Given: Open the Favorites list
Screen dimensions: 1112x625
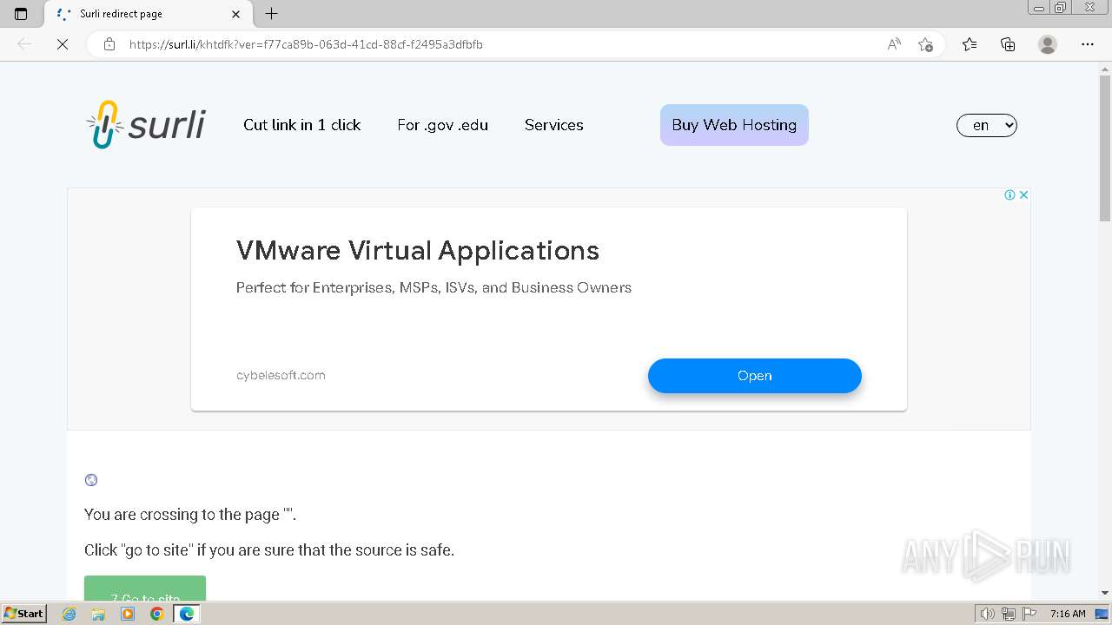Looking at the screenshot, I should (x=970, y=44).
